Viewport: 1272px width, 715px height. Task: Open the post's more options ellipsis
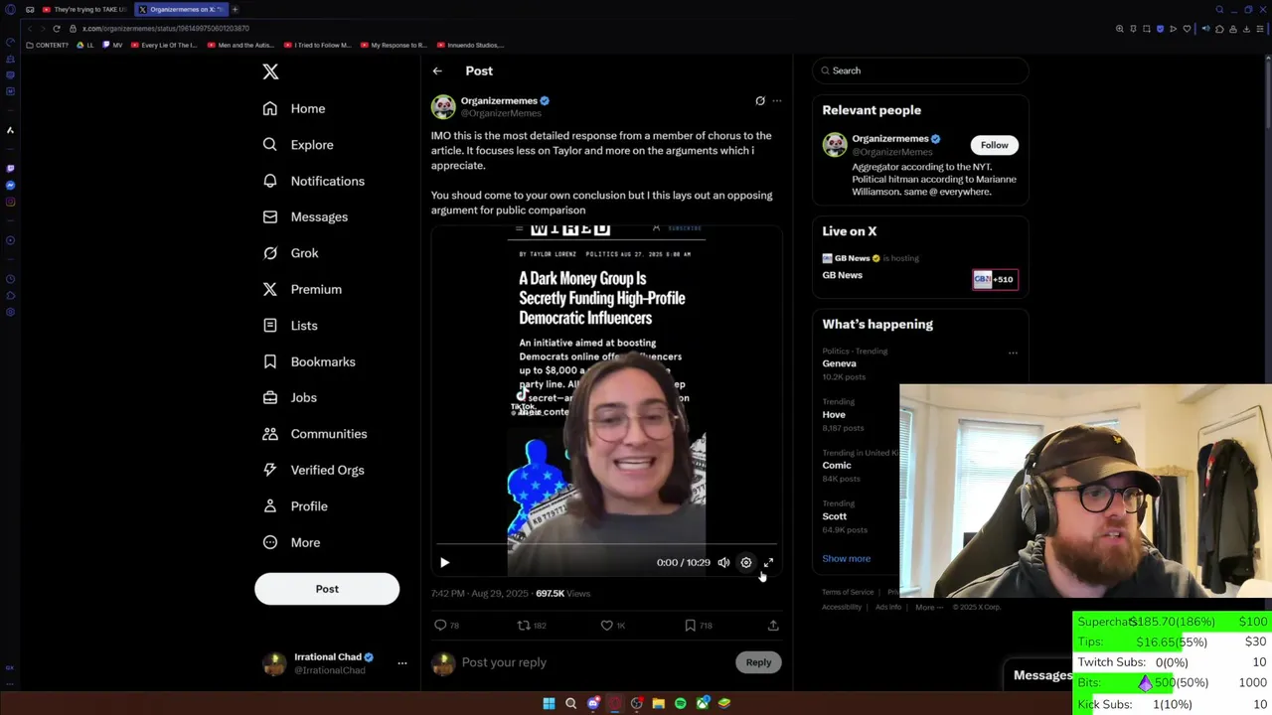coord(777,100)
